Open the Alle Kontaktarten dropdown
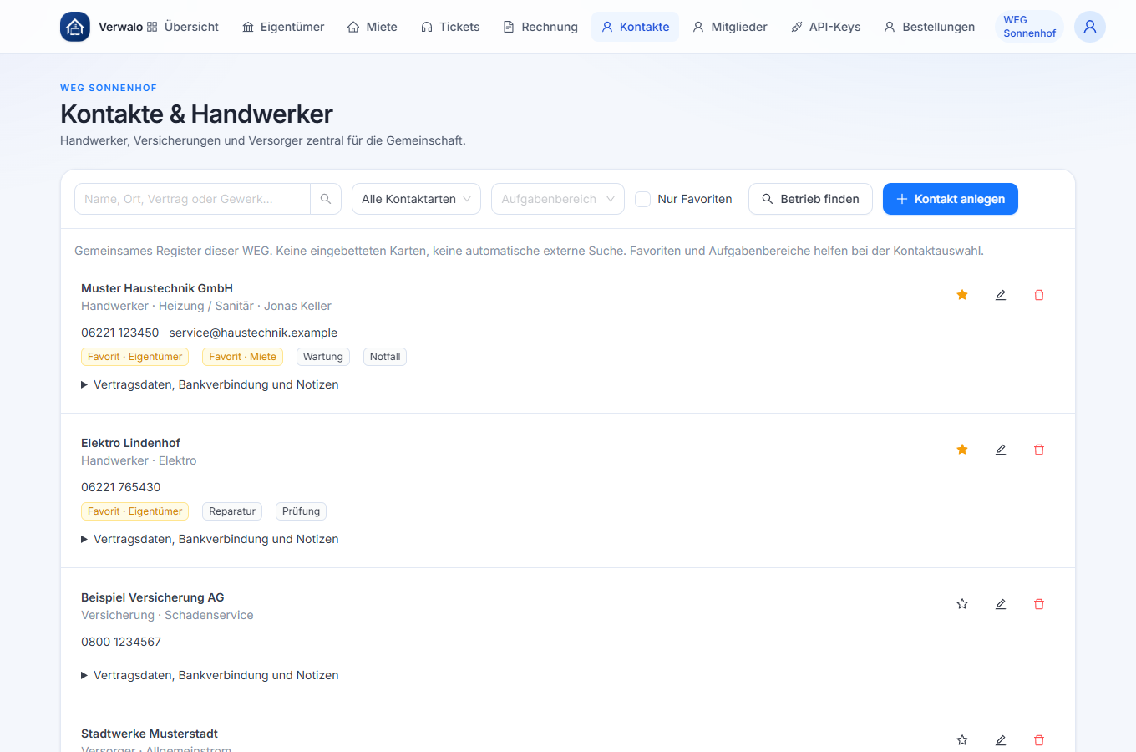 [x=416, y=199]
